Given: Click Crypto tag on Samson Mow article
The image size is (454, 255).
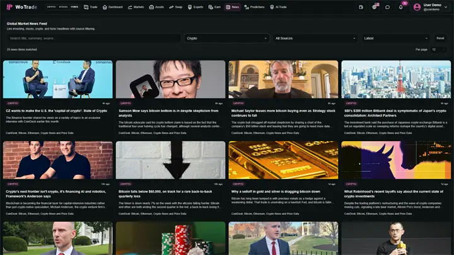Looking at the screenshot, I should coord(125,103).
